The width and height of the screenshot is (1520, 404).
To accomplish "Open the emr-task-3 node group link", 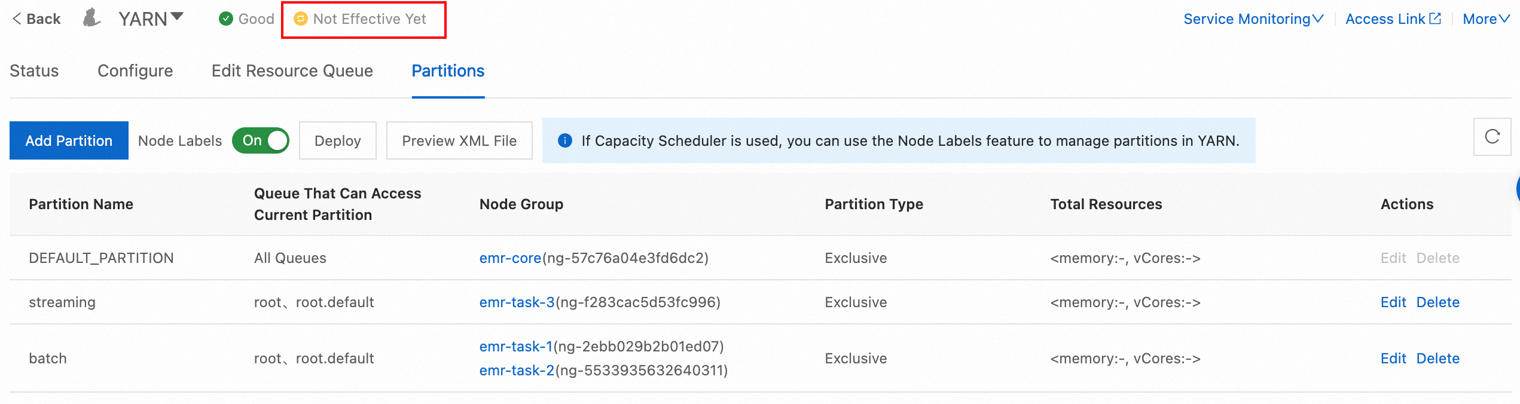I will [517, 302].
